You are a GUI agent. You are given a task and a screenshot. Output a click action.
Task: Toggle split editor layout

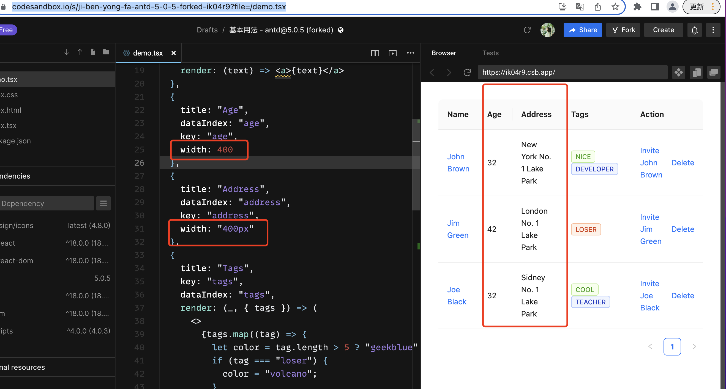pyautogui.click(x=375, y=53)
